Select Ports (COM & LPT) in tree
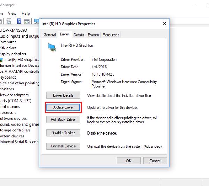 pos(16,101)
